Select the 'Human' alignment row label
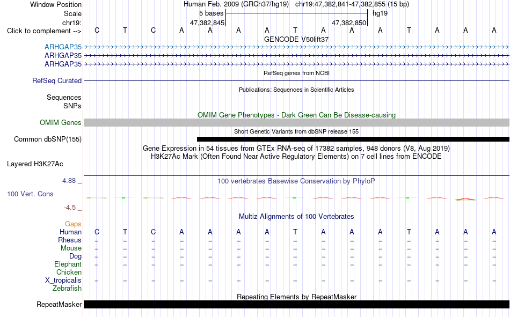This screenshot has height=317, width=510. [x=70, y=232]
